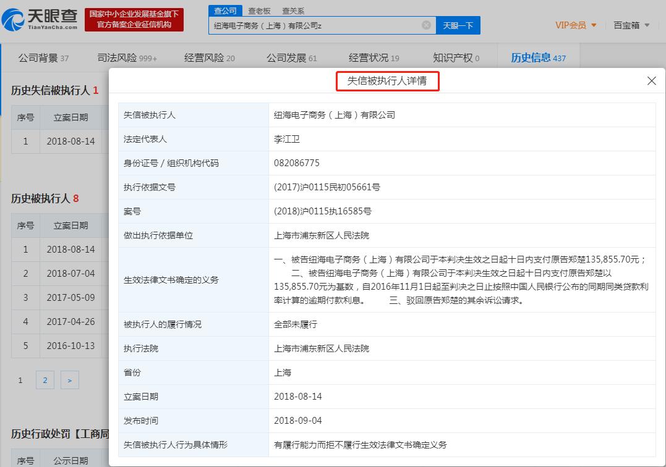Viewport: 666px width, 467px height.
Task: Open the 司法风险 tab
Action: pos(127,58)
